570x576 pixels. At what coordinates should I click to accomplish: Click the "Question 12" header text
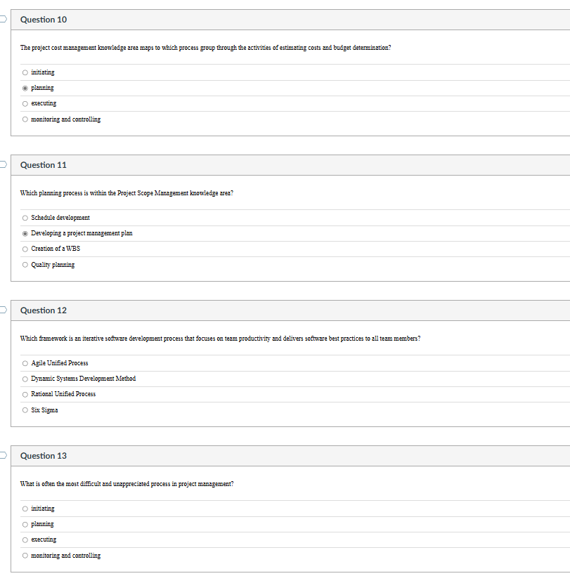point(44,310)
